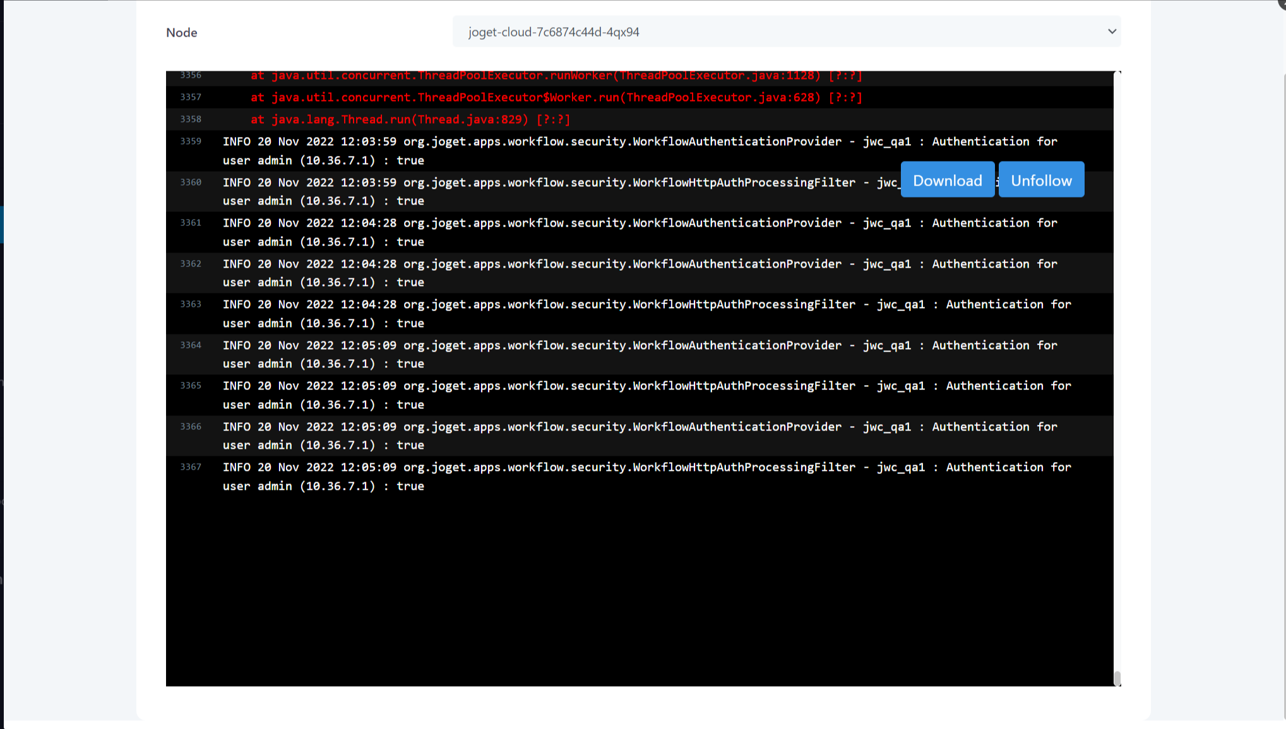The image size is (1286, 729).
Task: Click the dark circular icon at top-right corner
Action: tap(1282, 3)
